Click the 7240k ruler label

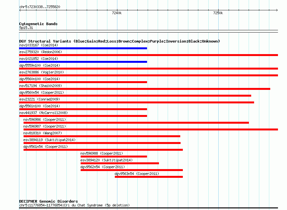[x=117, y=13]
